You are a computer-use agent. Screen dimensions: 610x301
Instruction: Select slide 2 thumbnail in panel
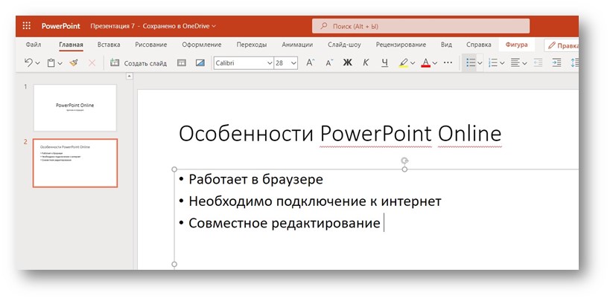click(75, 163)
